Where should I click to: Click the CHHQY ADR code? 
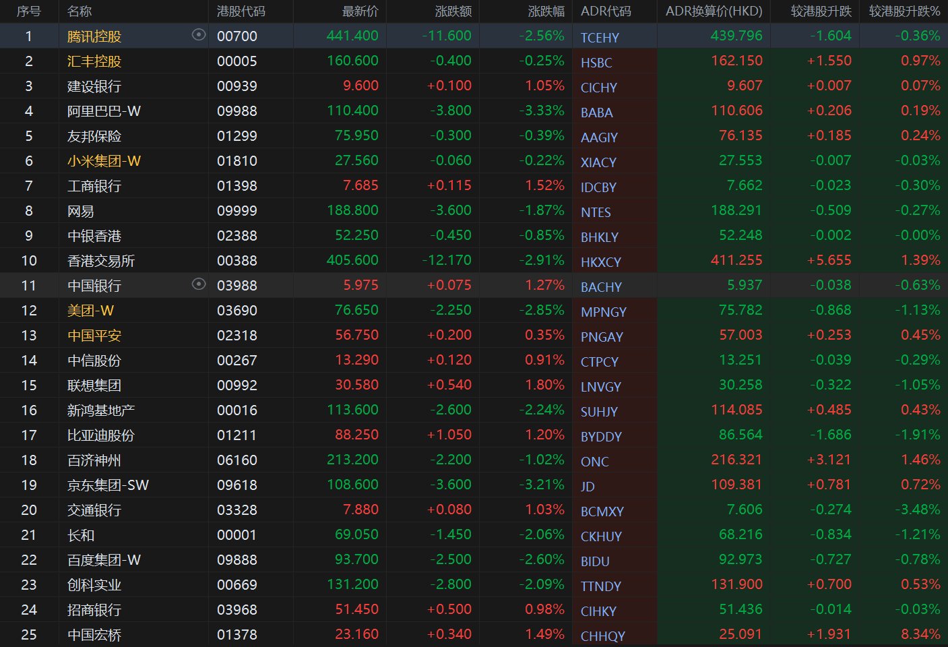tap(603, 636)
